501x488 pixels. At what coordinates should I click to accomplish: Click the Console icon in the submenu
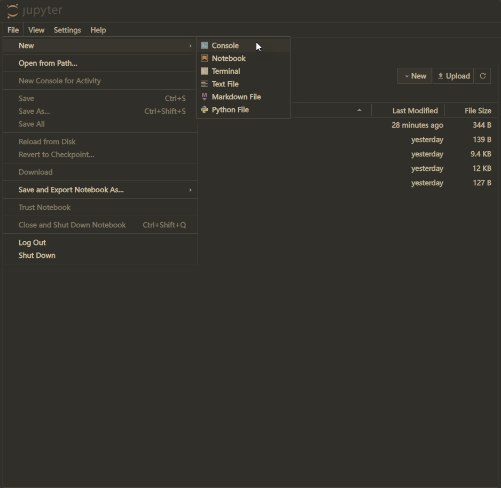coord(205,46)
